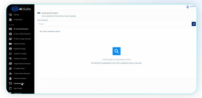Screen dimensions: 202x98
Task: Click the AI Text to Image picture icon
Action: coord(10,39)
